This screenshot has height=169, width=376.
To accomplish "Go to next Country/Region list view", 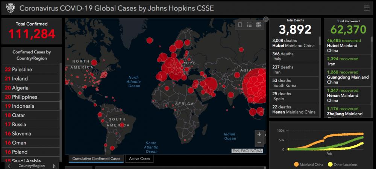I will pos(54,166).
